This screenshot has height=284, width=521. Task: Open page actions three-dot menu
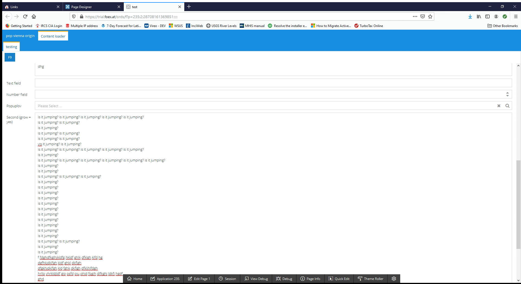pyautogui.click(x=415, y=16)
